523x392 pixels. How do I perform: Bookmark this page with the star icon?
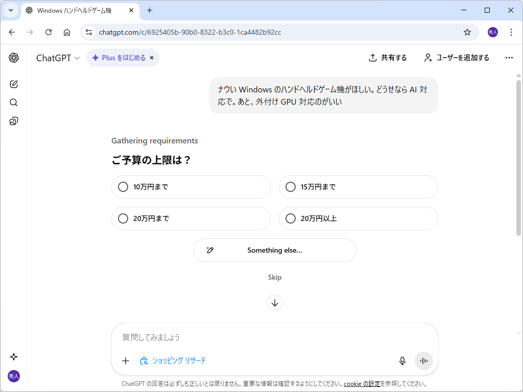[467, 32]
